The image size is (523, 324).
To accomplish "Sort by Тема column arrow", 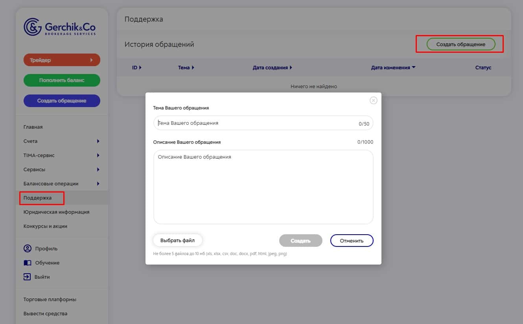I will pyautogui.click(x=193, y=68).
